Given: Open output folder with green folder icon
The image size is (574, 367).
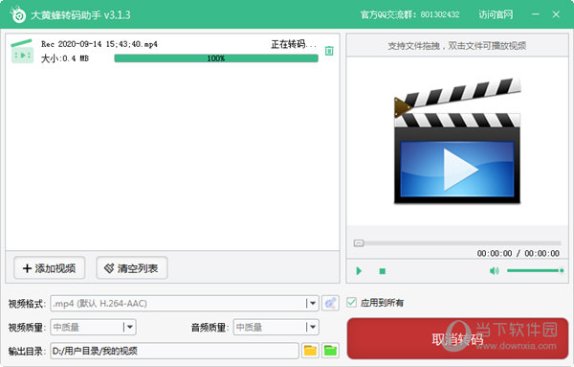Looking at the screenshot, I should point(330,351).
